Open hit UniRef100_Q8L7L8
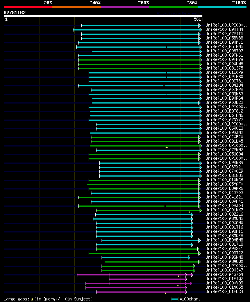The width and height of the screenshot is (250, 302). pos(224,244)
